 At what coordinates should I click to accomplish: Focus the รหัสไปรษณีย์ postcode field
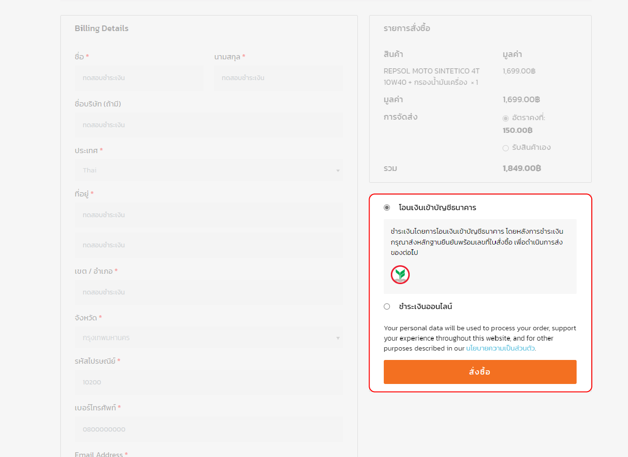(x=209, y=382)
